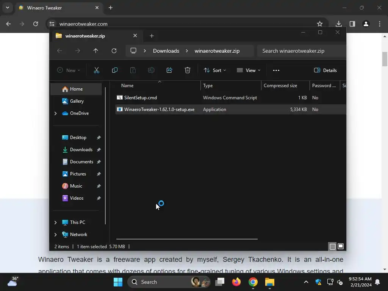
Task: Open the Chrome profile avatar
Action: click(x=366, y=24)
